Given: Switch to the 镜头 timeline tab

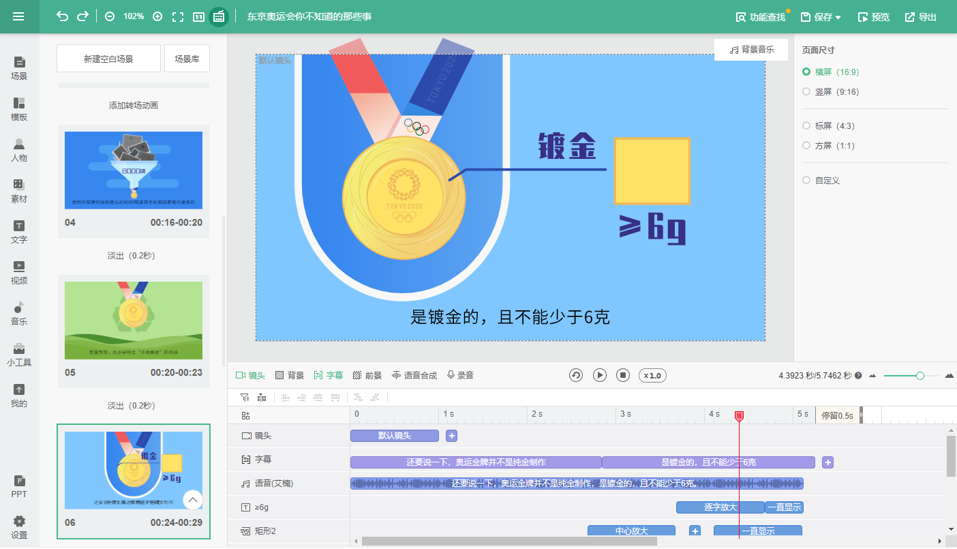Looking at the screenshot, I should point(250,376).
